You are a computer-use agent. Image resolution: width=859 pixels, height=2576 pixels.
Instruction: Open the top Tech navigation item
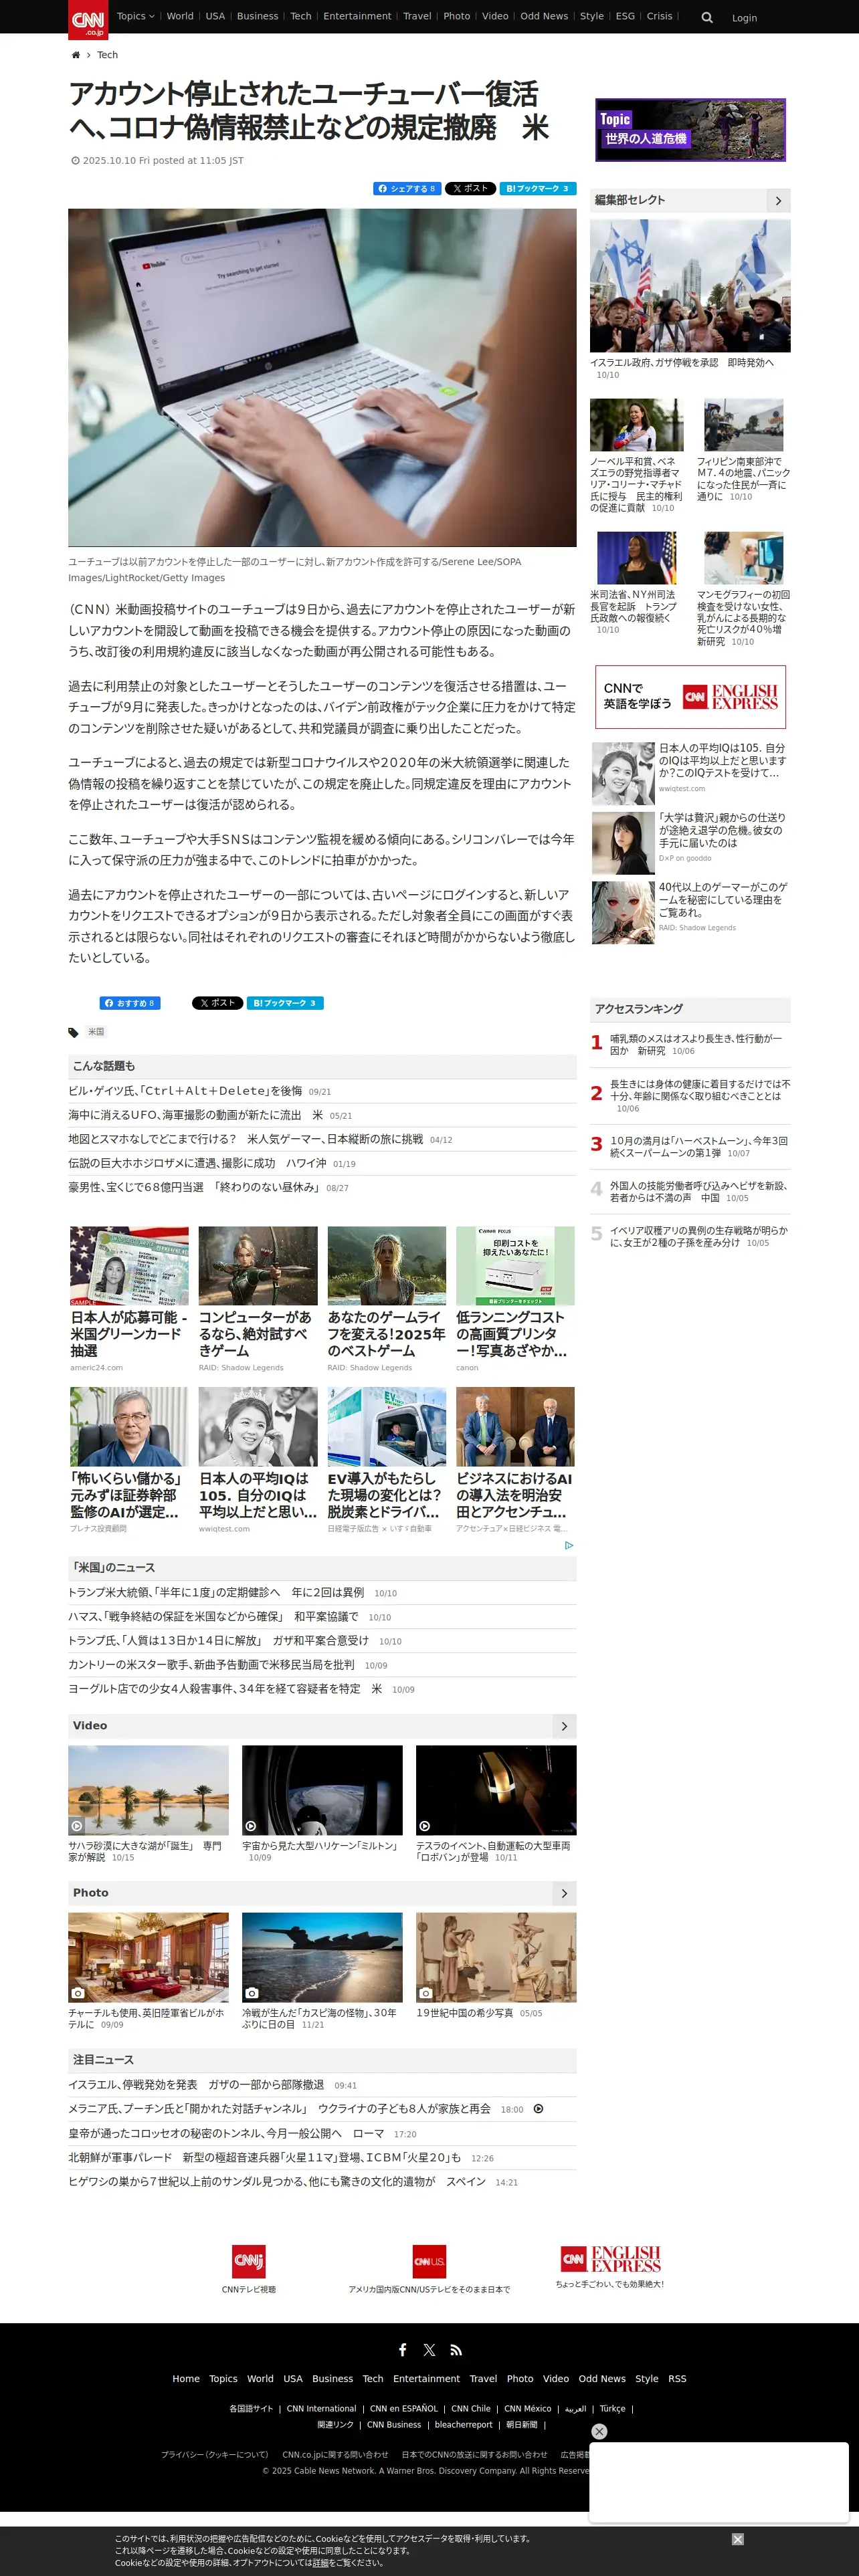(301, 16)
